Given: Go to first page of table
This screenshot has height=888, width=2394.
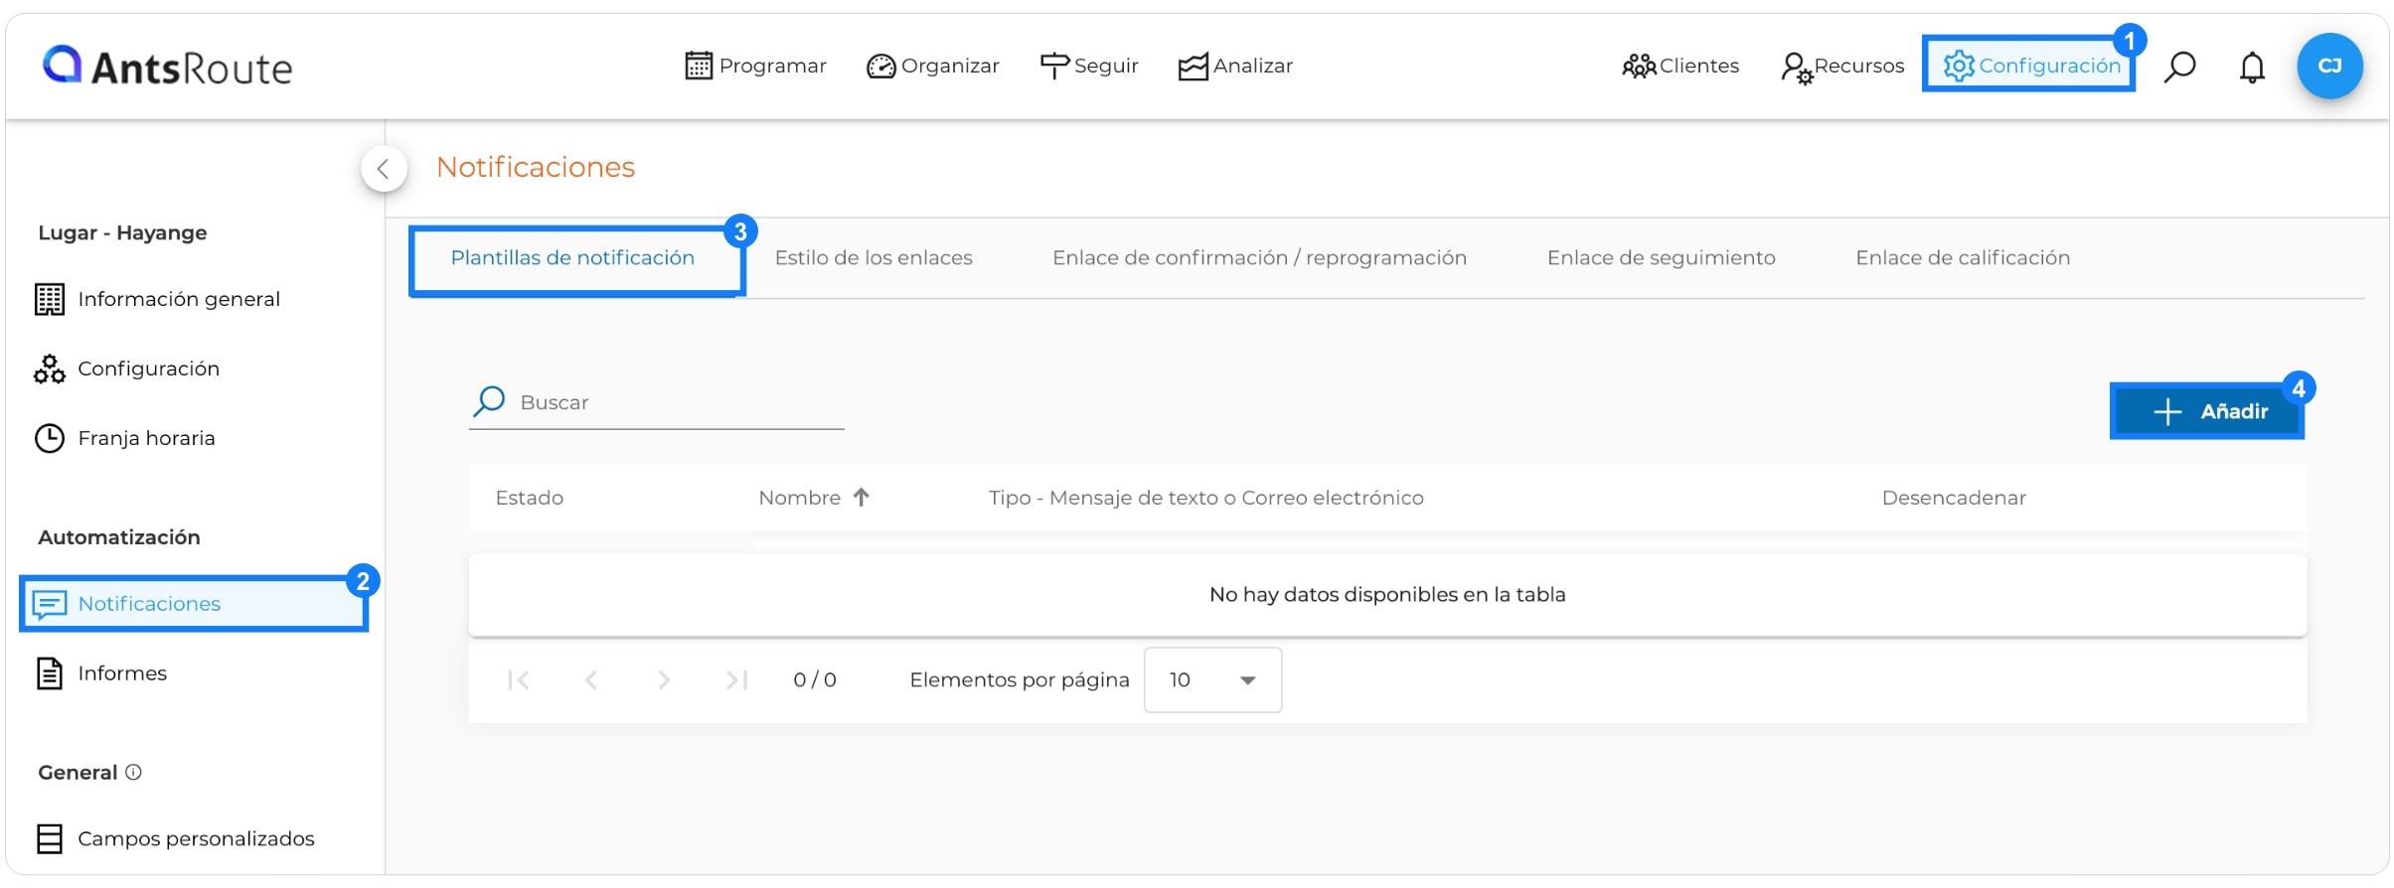Looking at the screenshot, I should [519, 680].
